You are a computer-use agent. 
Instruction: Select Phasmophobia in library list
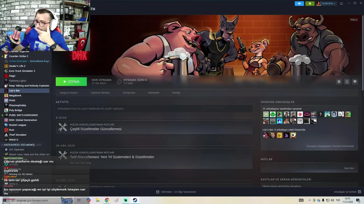pyautogui.click(x=17, y=105)
